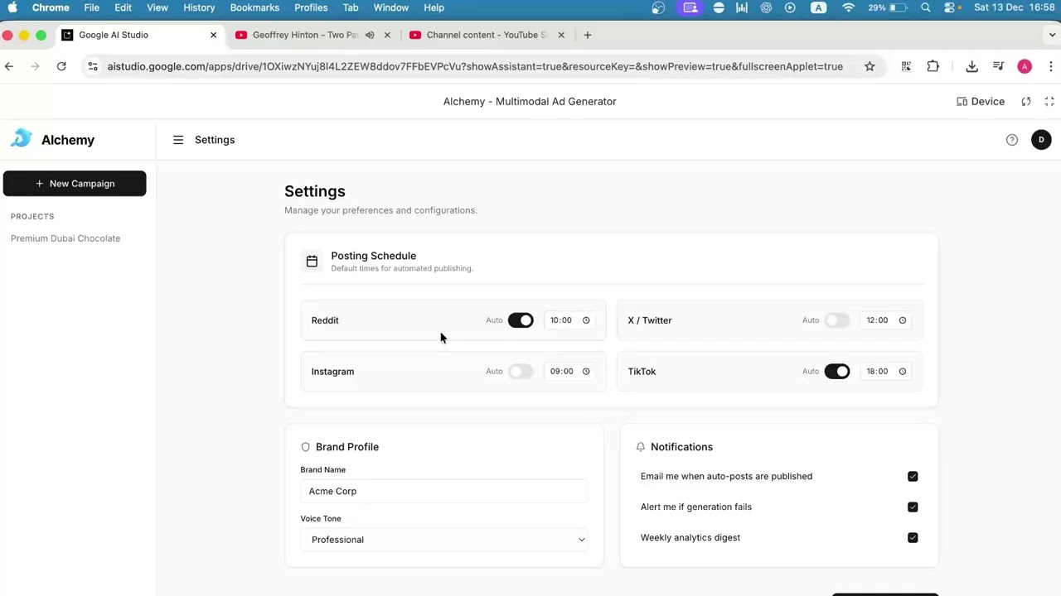Uncheck Weekly analytics digest

click(913, 538)
